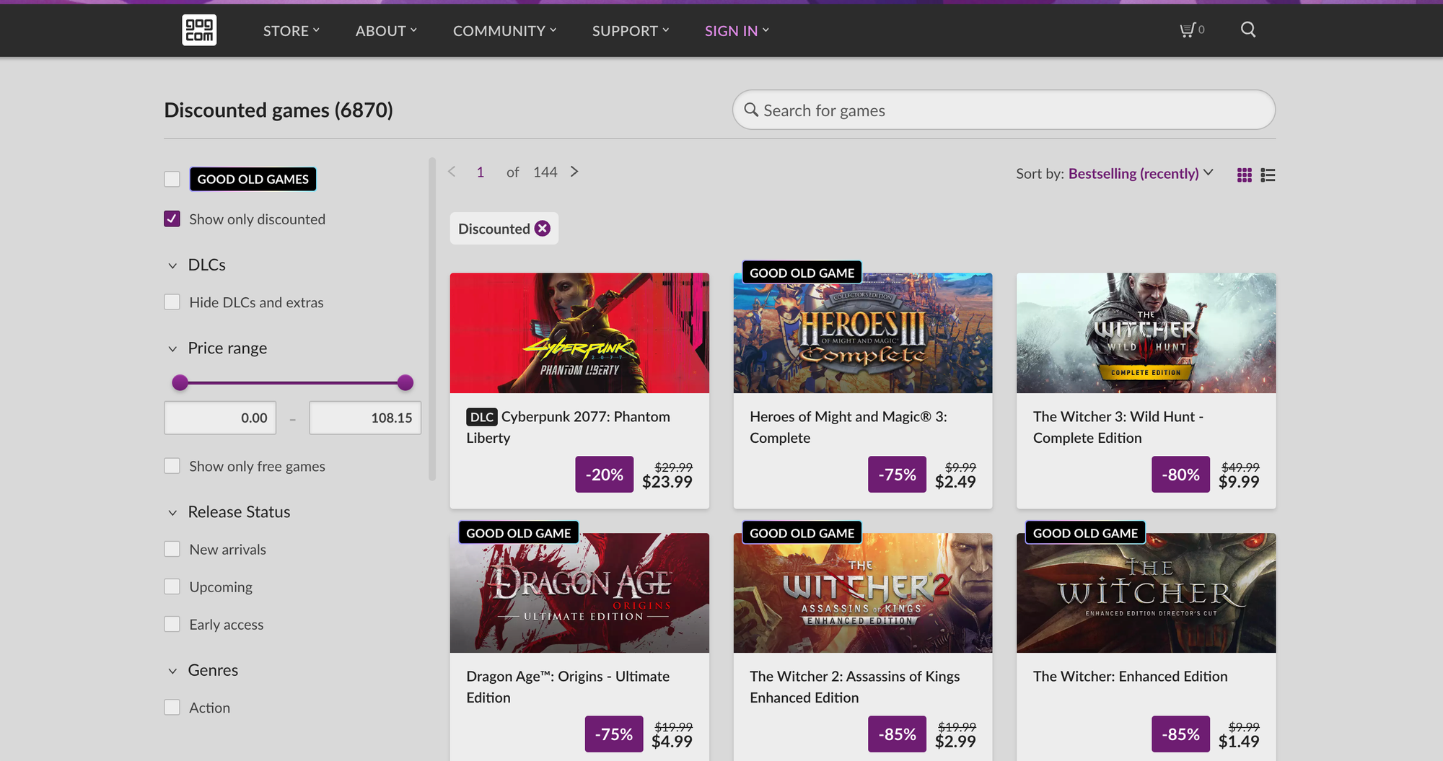Image resolution: width=1443 pixels, height=761 pixels.
Task: Click the -80% badge on Witcher 3
Action: click(x=1180, y=475)
